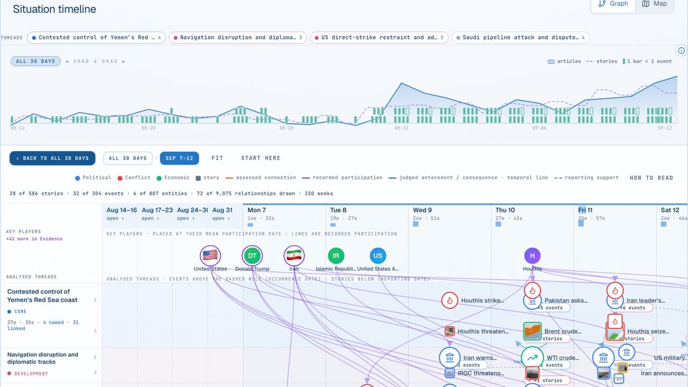Click the Fit button
Screen dimensions: 688x387
pos(217,158)
